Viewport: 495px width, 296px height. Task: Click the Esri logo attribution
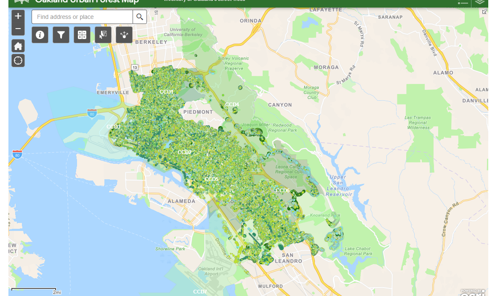pos(473,293)
